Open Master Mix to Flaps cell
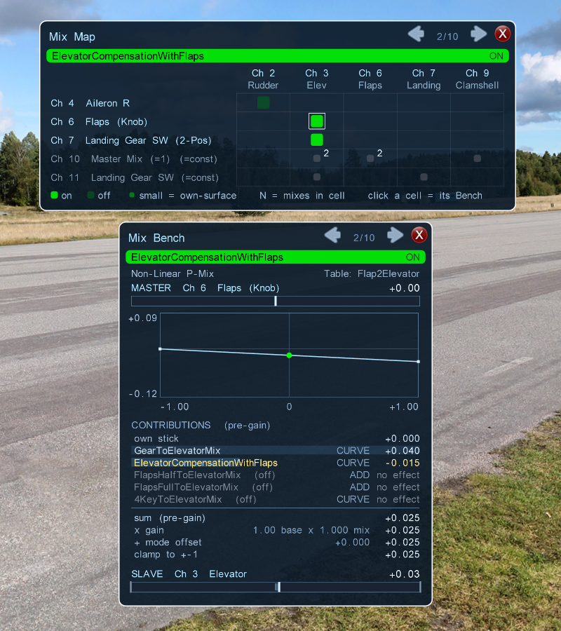Image resolution: width=561 pixels, height=631 pixels. 370,158
